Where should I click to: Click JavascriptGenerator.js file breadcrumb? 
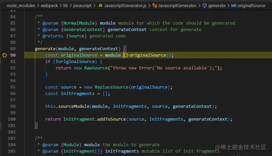tap(125, 5)
